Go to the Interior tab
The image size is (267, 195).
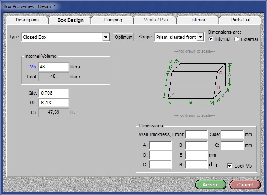click(198, 20)
